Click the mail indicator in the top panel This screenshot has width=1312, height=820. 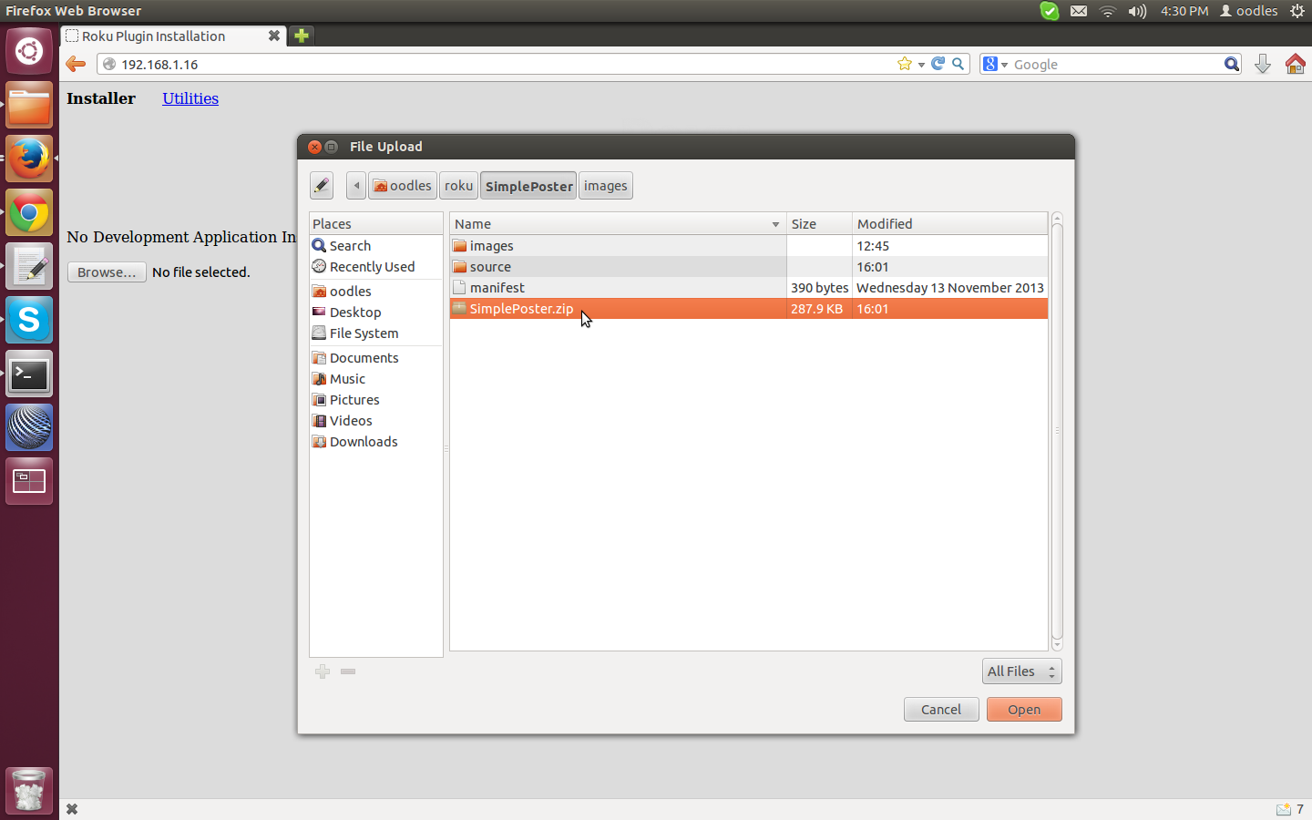[1079, 11]
